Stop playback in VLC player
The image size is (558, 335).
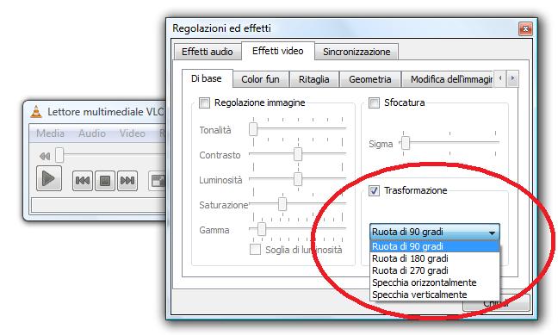[105, 181]
